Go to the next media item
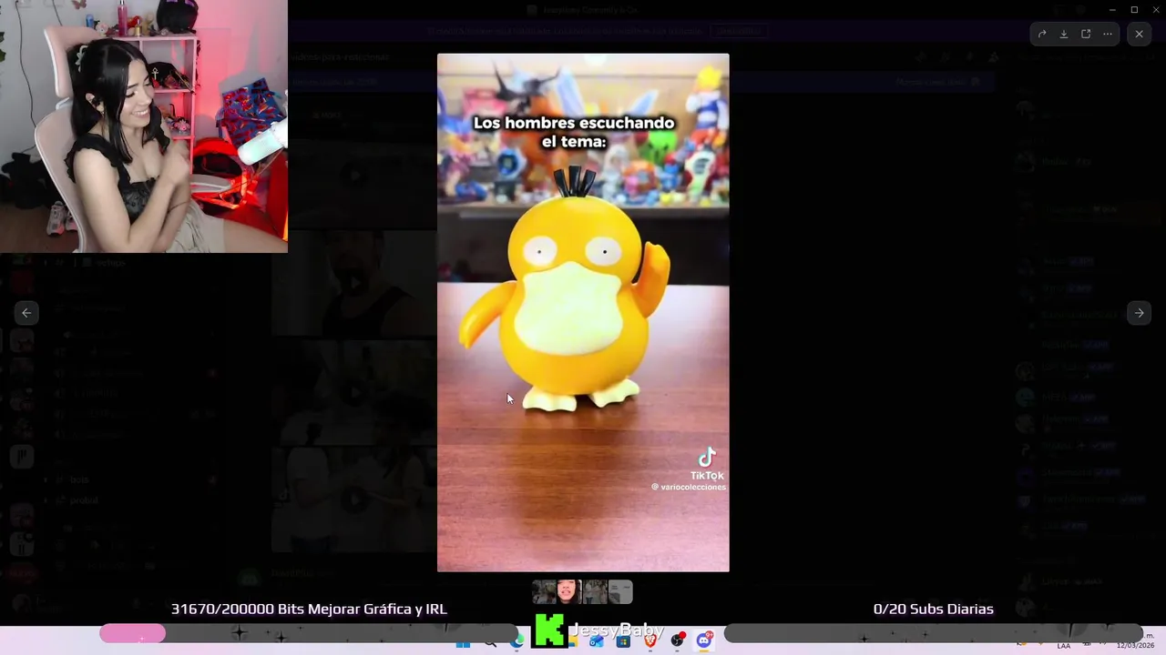Image resolution: width=1166 pixels, height=655 pixels. pos(1139,313)
